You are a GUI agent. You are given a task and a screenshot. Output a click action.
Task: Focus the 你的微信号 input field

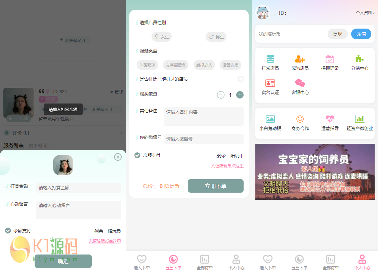[x=204, y=139]
